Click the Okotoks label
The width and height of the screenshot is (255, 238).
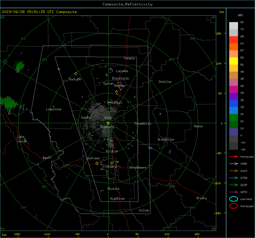click(113, 189)
